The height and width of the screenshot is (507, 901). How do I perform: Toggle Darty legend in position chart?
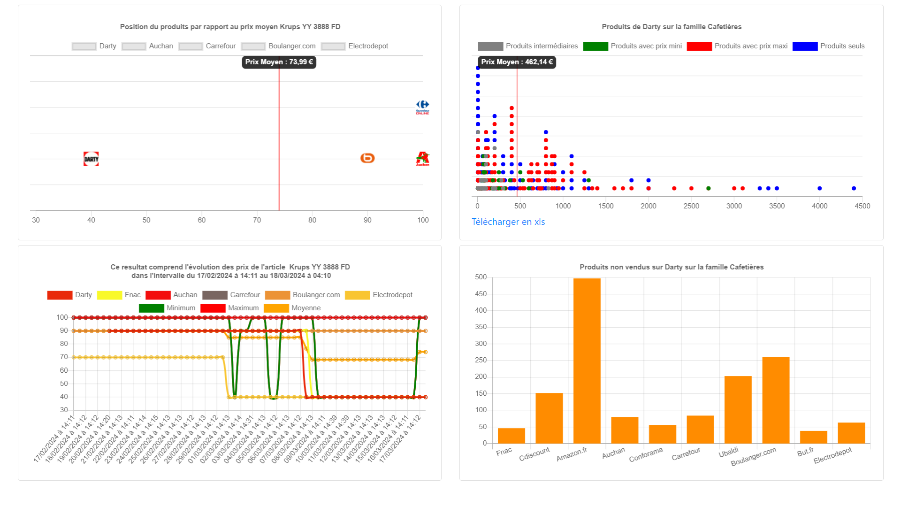point(94,46)
